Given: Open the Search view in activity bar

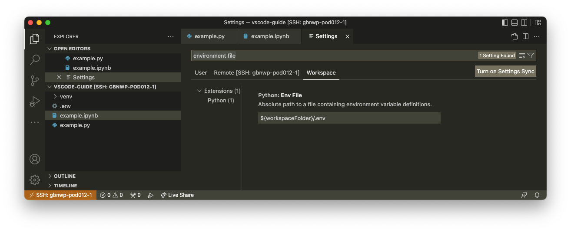Looking at the screenshot, I should click(35, 60).
